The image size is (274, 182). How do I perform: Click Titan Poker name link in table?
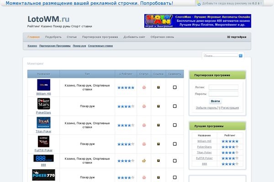(x=43, y=131)
